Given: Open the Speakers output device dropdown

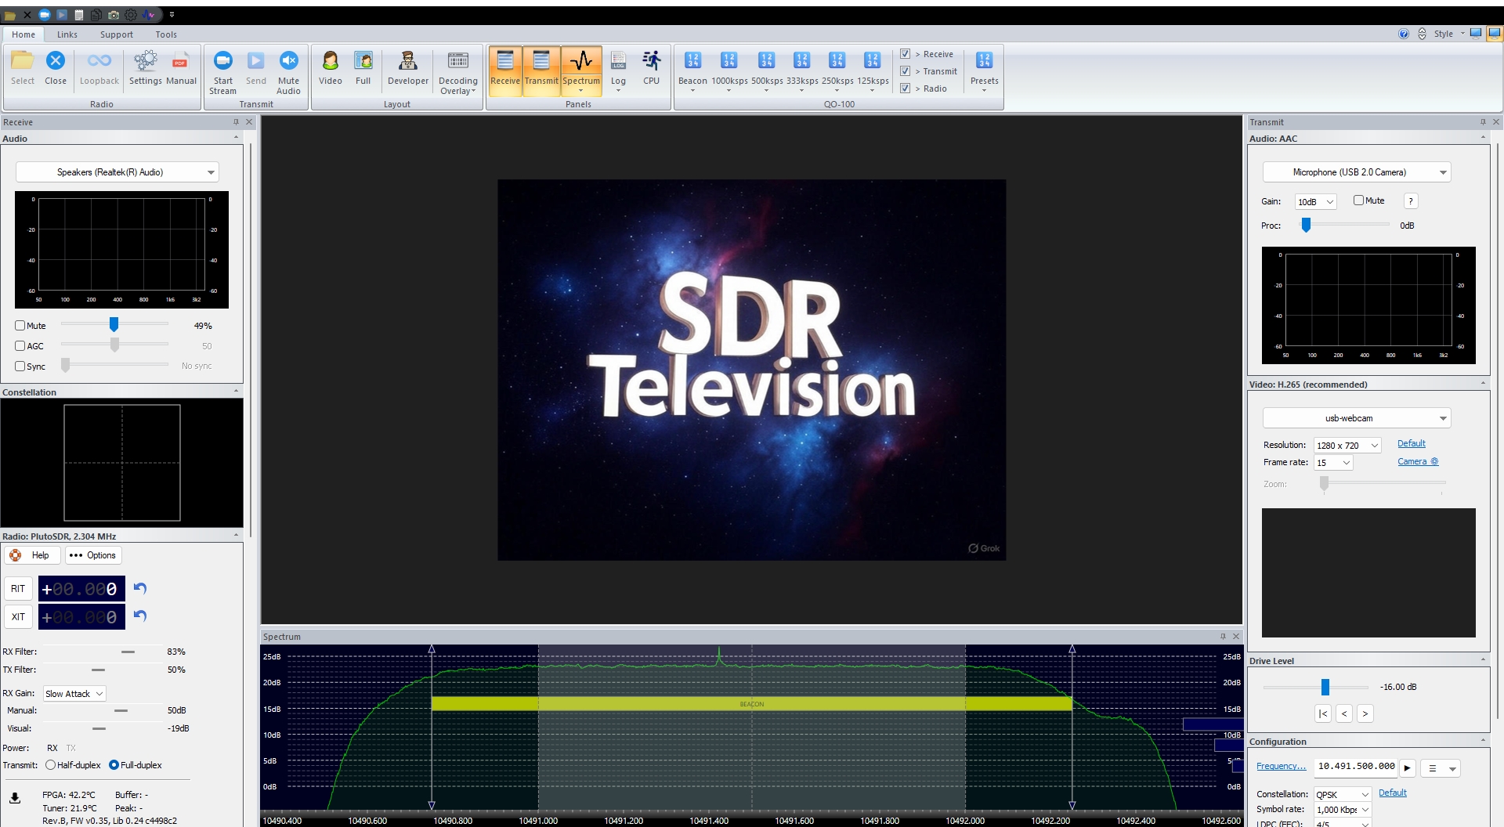Looking at the screenshot, I should pos(117,172).
